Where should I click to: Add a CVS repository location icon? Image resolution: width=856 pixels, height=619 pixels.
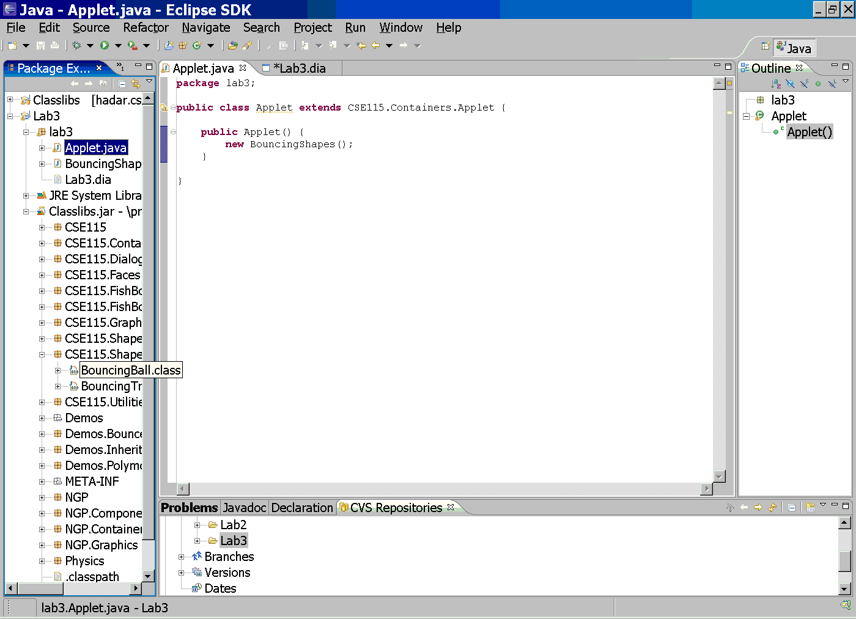point(811,507)
